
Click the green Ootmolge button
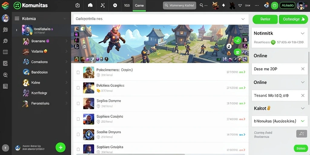[293, 19]
